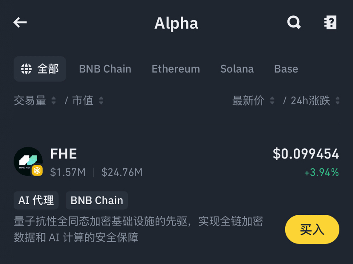Toggle sort arrows next to 最新价
The height and width of the screenshot is (264, 353).
point(272,100)
